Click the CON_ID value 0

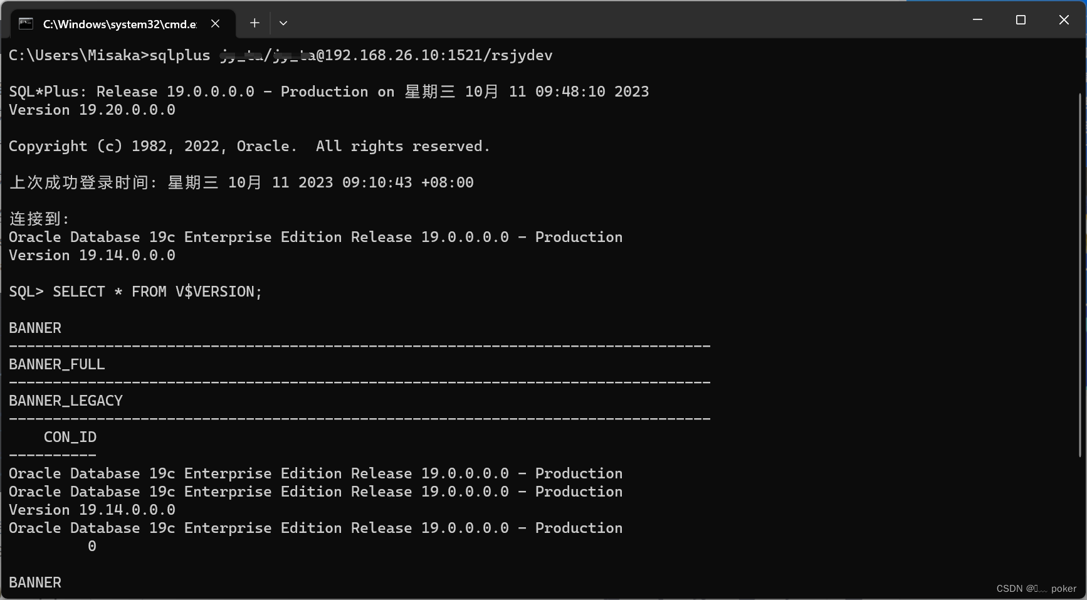92,546
